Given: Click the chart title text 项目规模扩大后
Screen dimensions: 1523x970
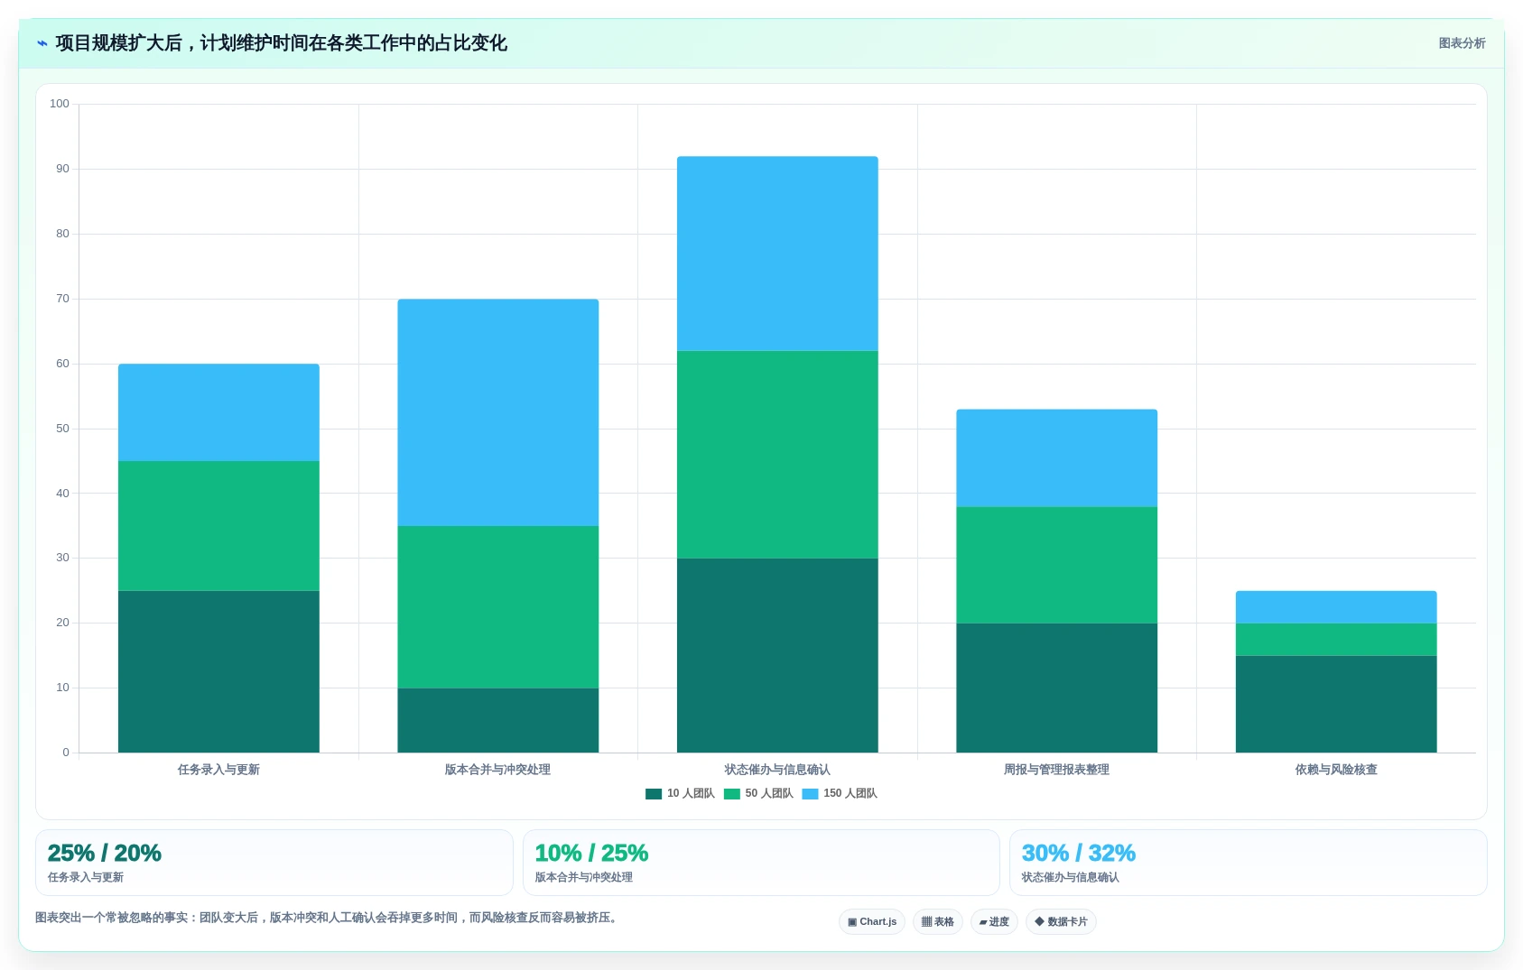Looking at the screenshot, I should point(119,43).
